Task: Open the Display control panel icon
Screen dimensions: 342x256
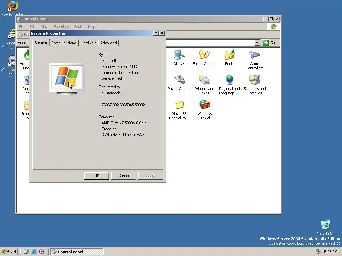Action: [179, 58]
